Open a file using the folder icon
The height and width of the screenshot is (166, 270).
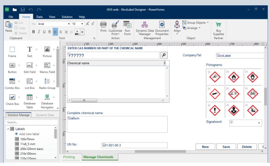tap(15, 10)
